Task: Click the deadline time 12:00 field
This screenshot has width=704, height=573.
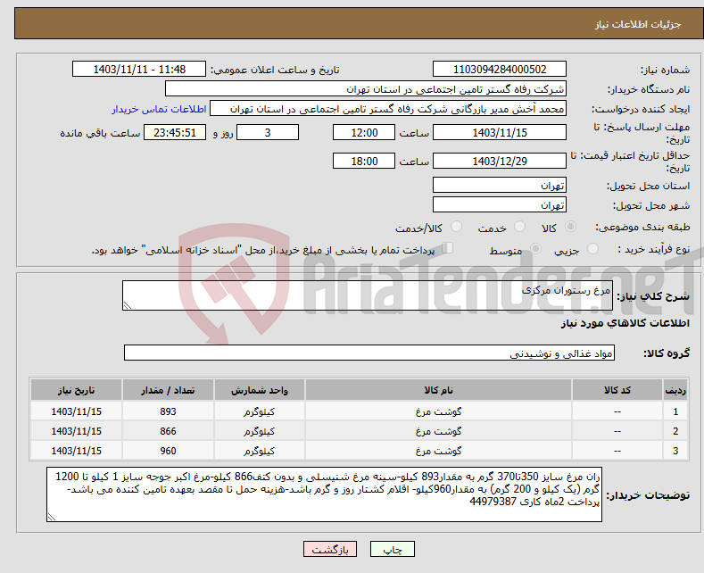Action: coord(364,132)
